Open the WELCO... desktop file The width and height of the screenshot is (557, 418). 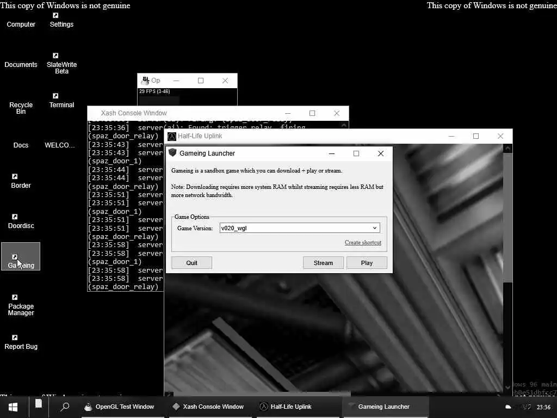click(x=60, y=145)
